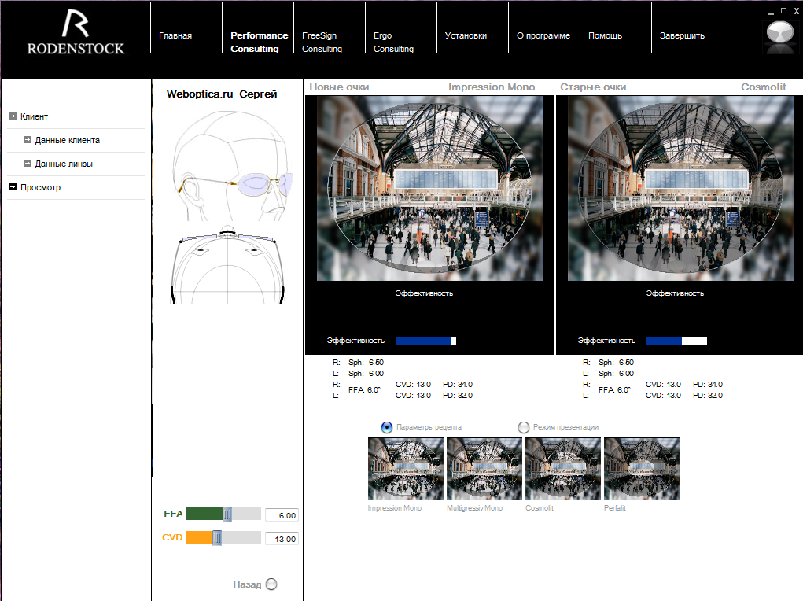Click the Новые очки lens preview image

tap(429, 188)
